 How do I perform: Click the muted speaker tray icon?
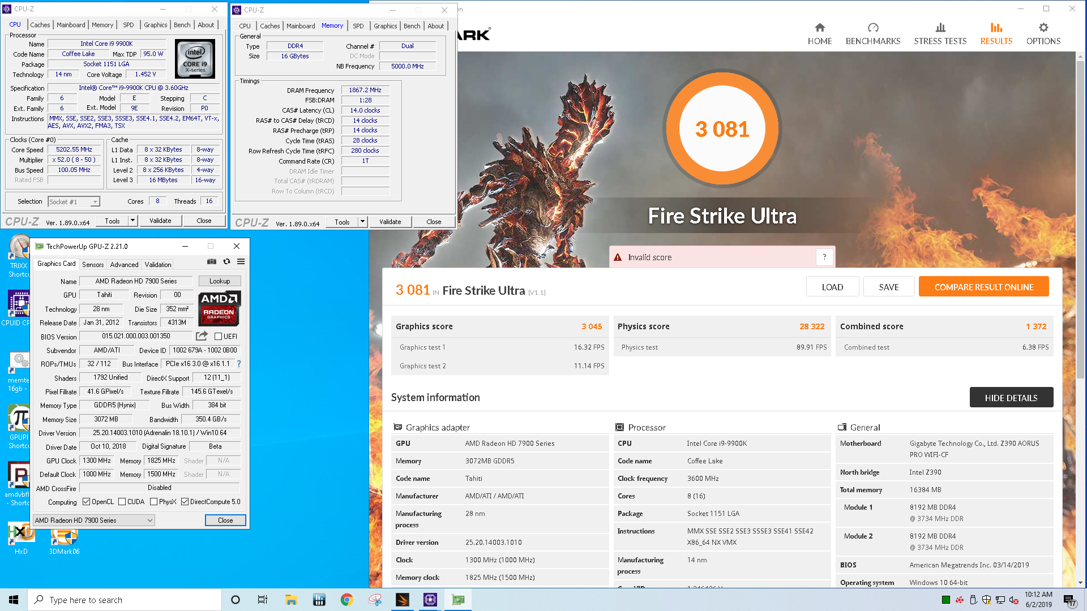[1014, 600]
